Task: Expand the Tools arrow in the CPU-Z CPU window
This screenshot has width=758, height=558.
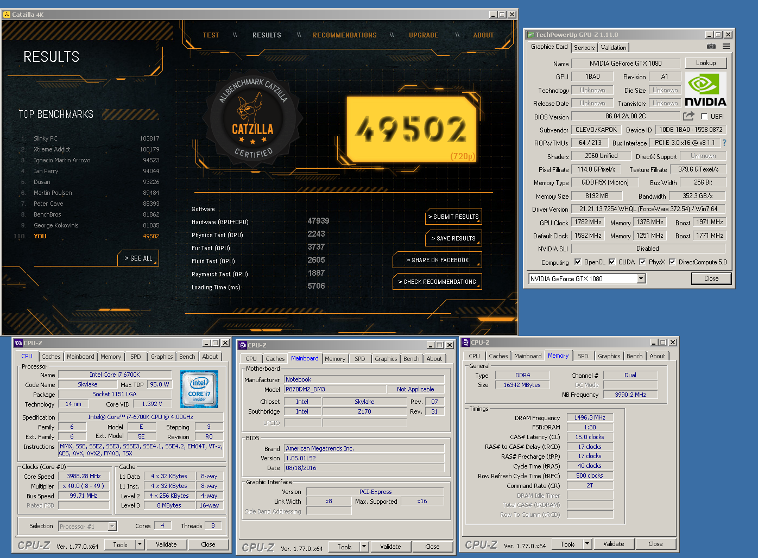Action: [x=140, y=544]
